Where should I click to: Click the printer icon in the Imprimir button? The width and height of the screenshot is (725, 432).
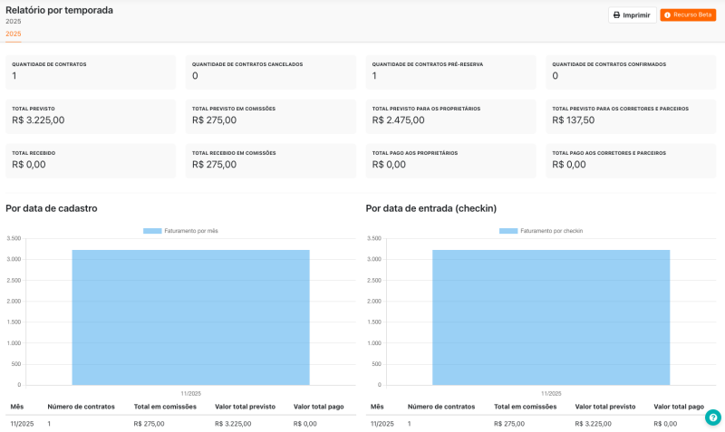[x=617, y=15]
